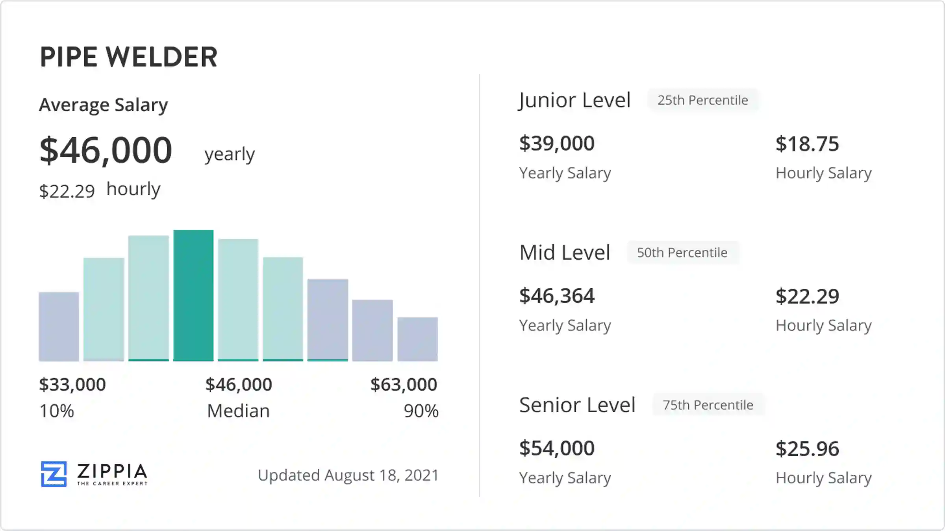
Task: Click the $33,000 10% axis label
Action: click(72, 385)
